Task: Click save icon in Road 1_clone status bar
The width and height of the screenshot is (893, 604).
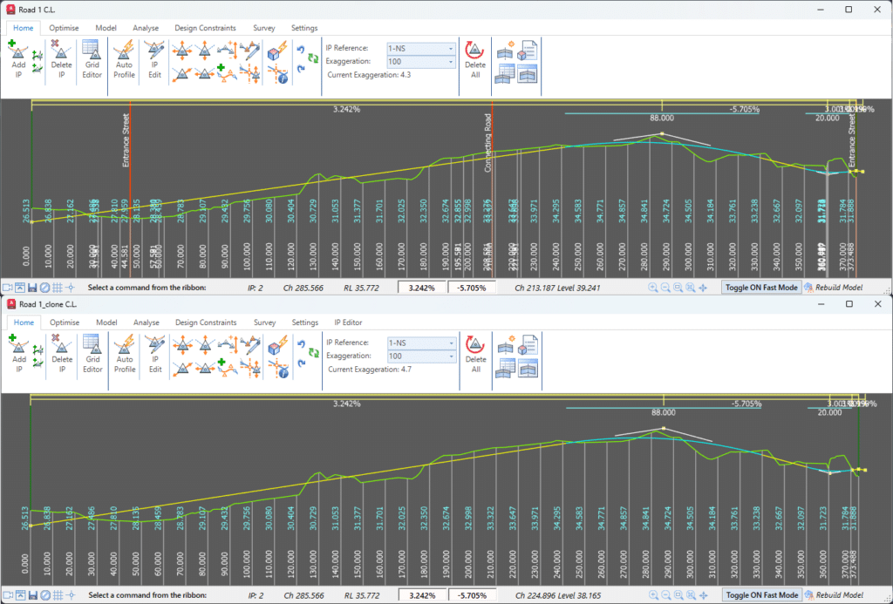Action: point(33,595)
